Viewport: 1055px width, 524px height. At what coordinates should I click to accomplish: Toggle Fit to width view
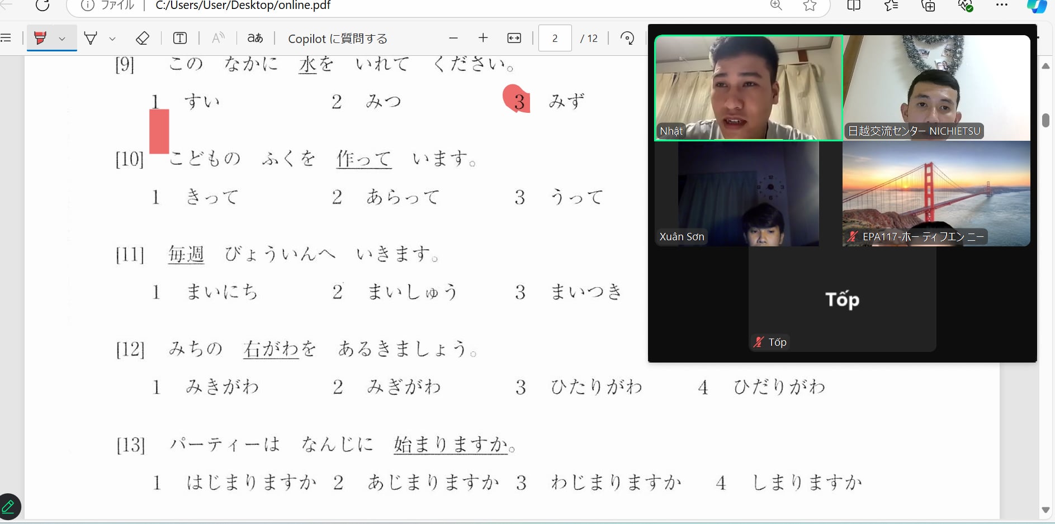(x=514, y=38)
